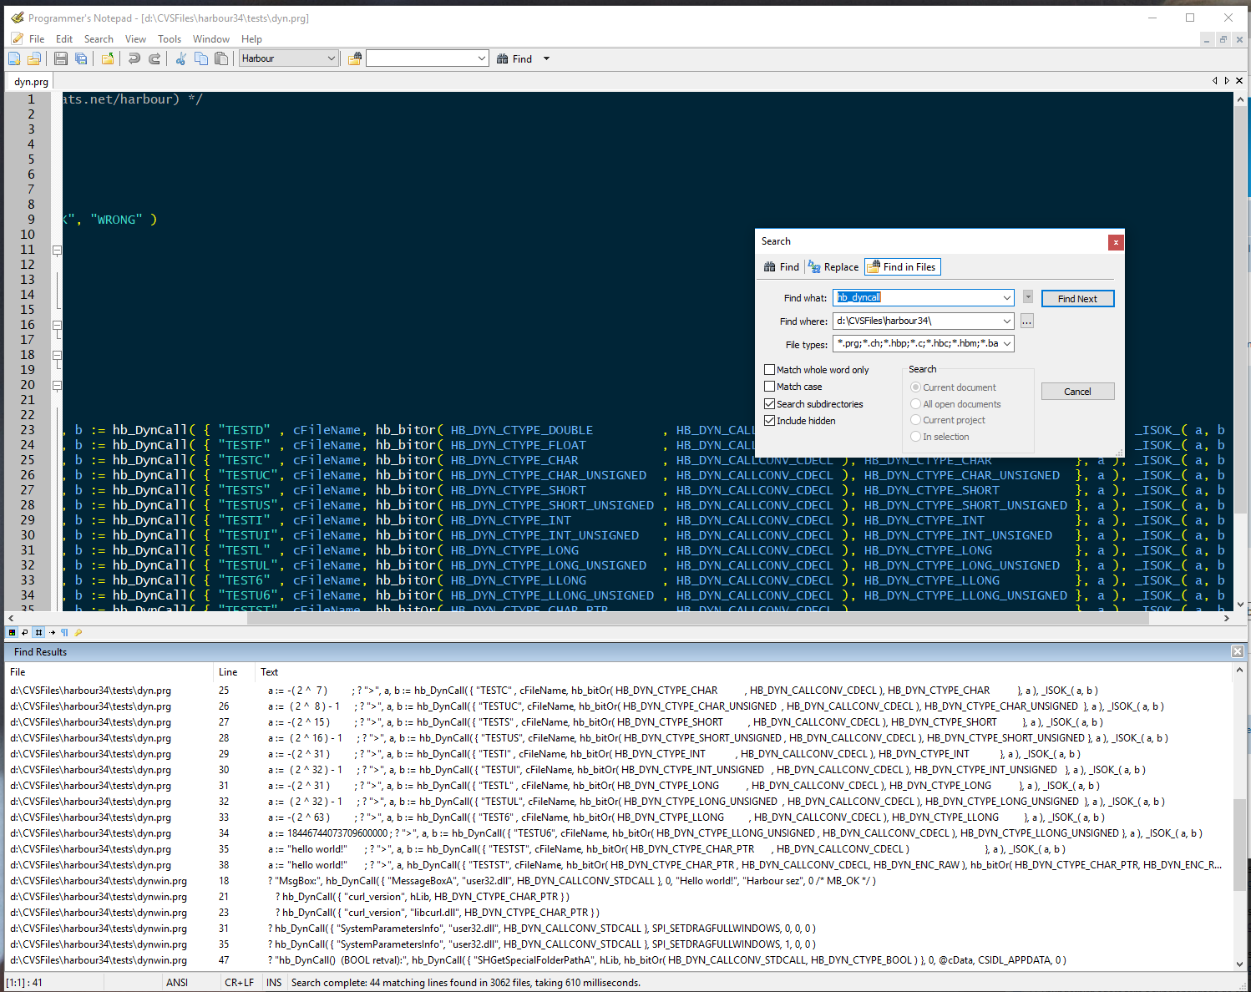This screenshot has height=992, width=1251.
Task: Open the Tools menu
Action: [170, 39]
